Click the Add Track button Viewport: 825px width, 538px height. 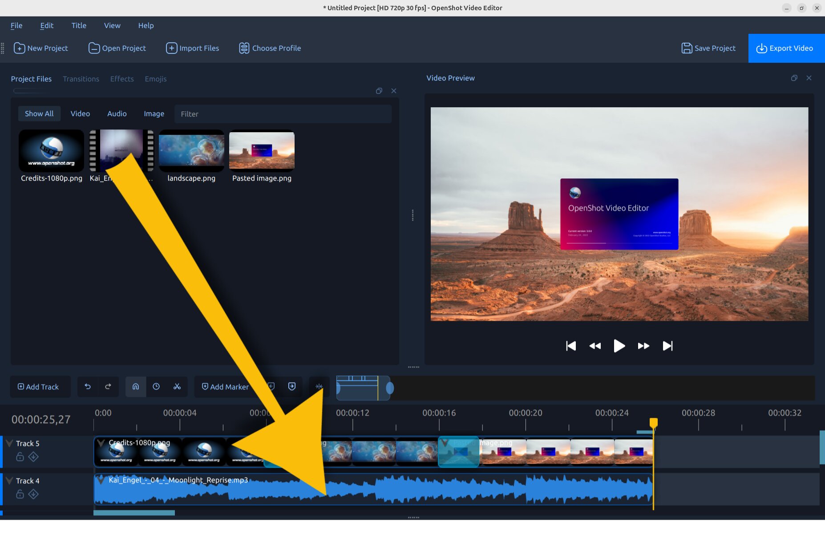tap(39, 387)
